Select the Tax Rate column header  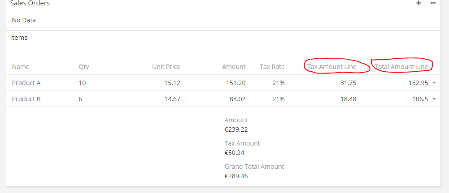click(272, 67)
